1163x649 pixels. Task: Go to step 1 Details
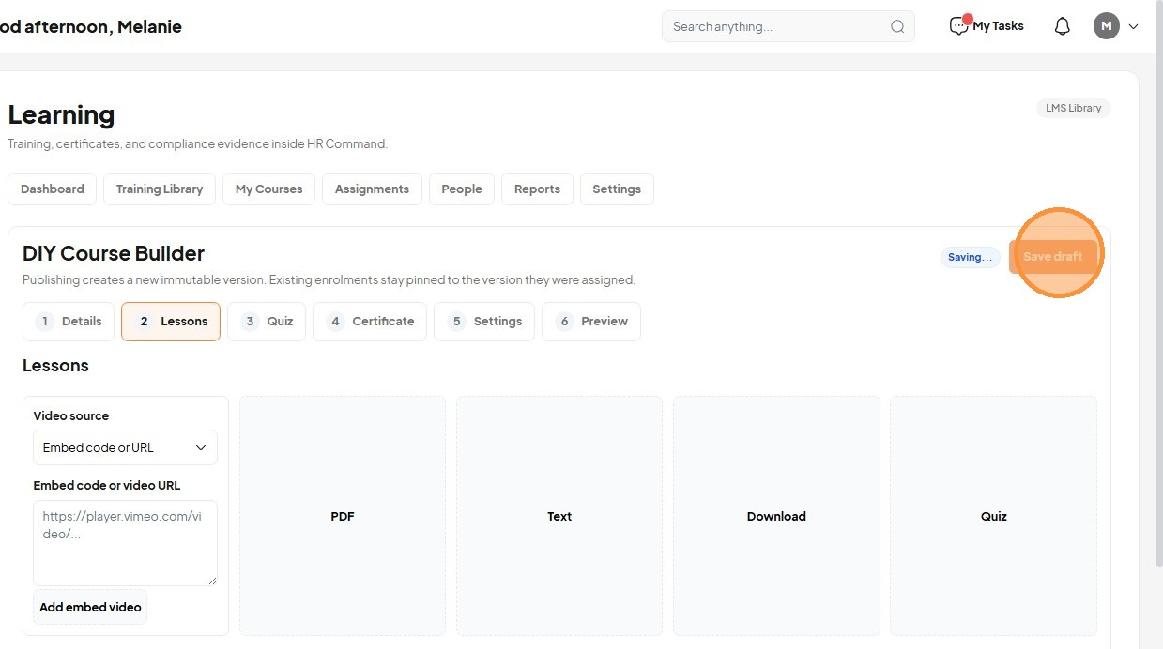(69, 321)
